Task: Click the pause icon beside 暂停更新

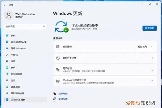Action: (58, 47)
